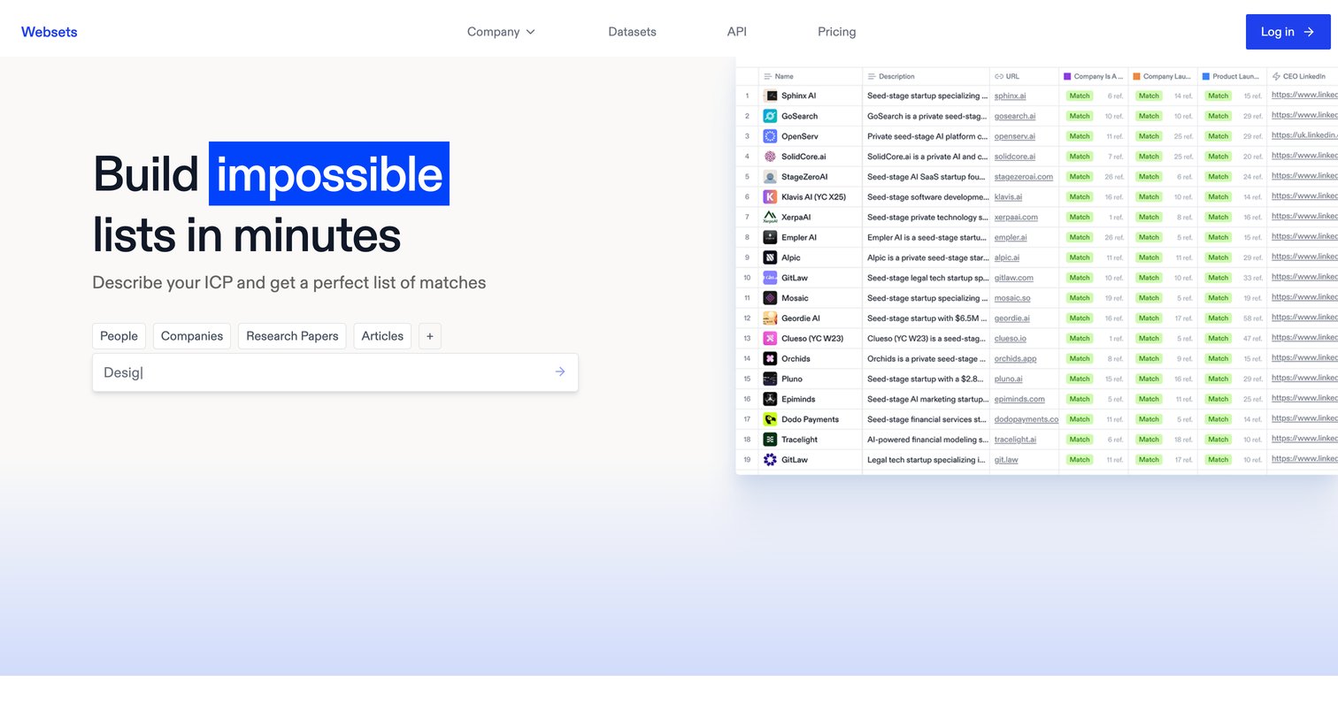Open the gosearch.ai URL link
Viewport: 1338px width, 720px height.
pyautogui.click(x=1014, y=116)
